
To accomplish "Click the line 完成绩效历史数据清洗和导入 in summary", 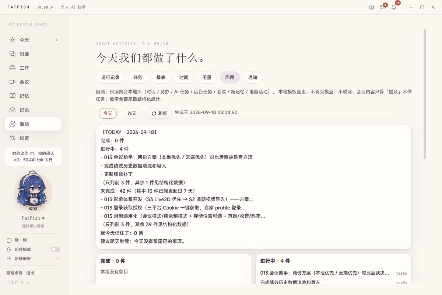I will (133, 166).
